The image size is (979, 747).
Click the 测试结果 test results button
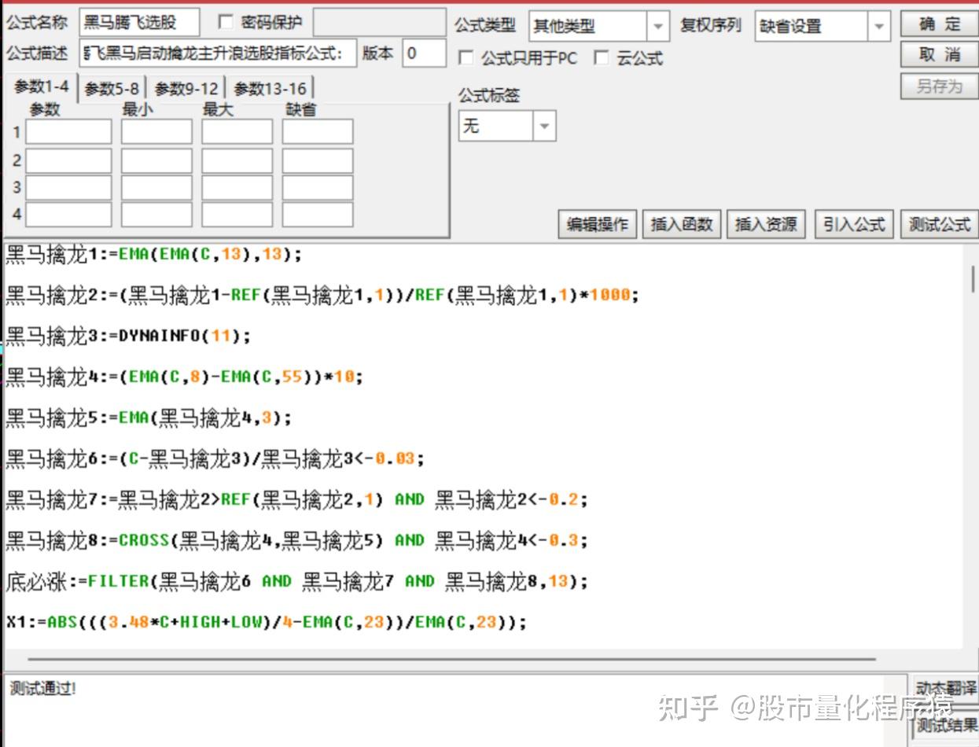click(x=946, y=725)
